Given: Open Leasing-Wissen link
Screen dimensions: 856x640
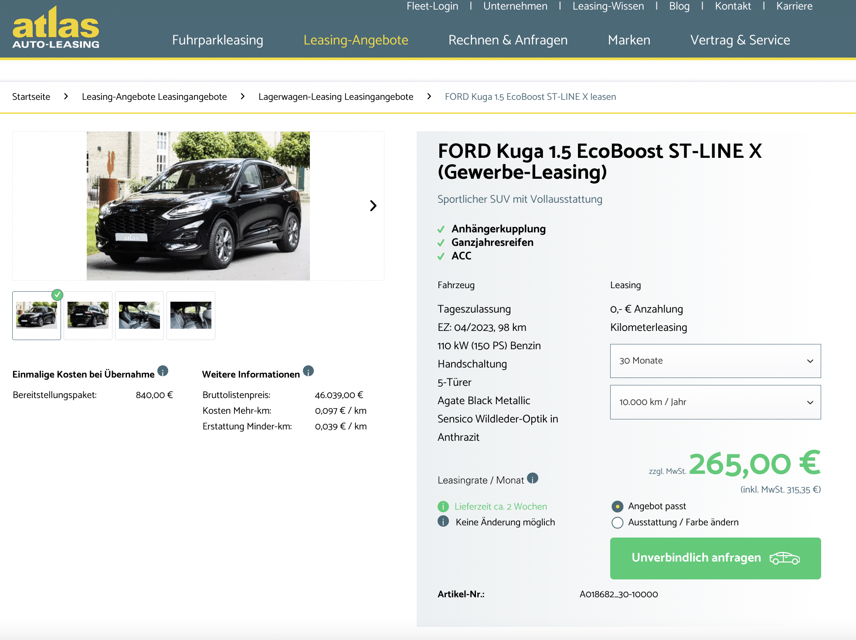Looking at the screenshot, I should (x=608, y=6).
